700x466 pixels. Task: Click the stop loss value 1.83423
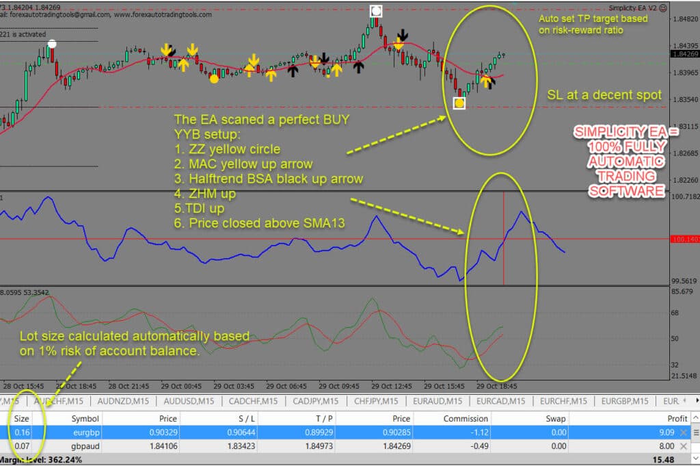coord(242,446)
